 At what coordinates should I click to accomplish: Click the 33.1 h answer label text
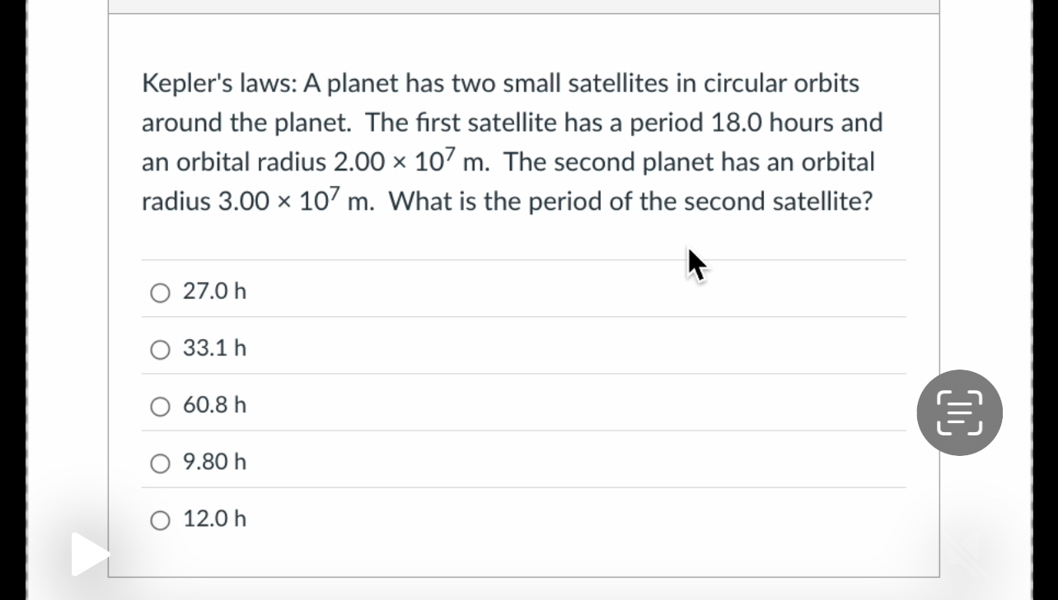(214, 347)
